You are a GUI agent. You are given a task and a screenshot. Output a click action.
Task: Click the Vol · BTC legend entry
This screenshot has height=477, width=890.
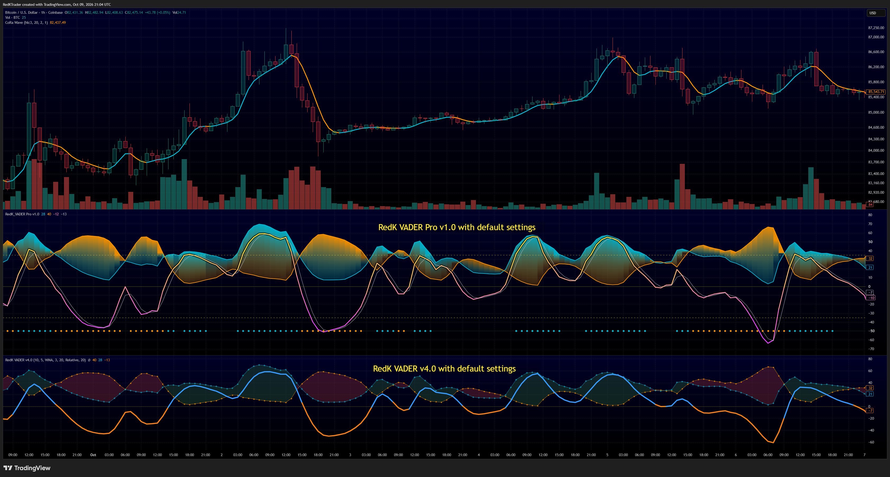click(12, 18)
